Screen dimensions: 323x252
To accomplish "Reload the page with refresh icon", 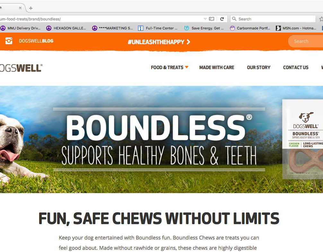I will click(x=222, y=19).
